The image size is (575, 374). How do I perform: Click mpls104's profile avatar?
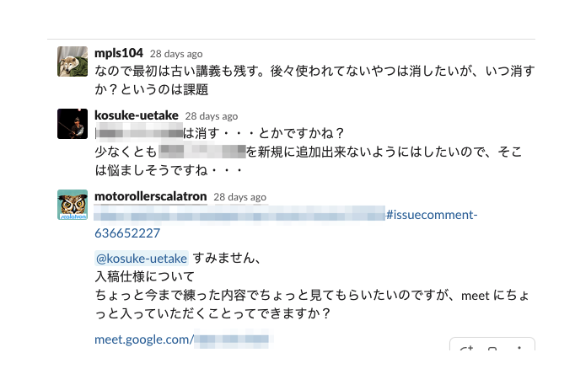pyautogui.click(x=73, y=62)
